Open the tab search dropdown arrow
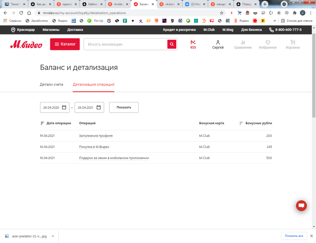316x243 pixels. tap(284, 4)
